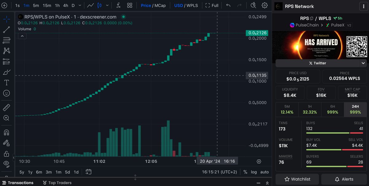Open the Twitter link button
The image size is (369, 186).
click(317, 63)
